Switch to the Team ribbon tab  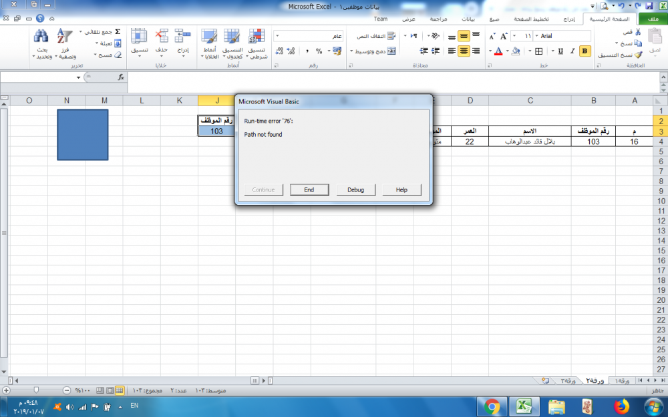point(381,19)
